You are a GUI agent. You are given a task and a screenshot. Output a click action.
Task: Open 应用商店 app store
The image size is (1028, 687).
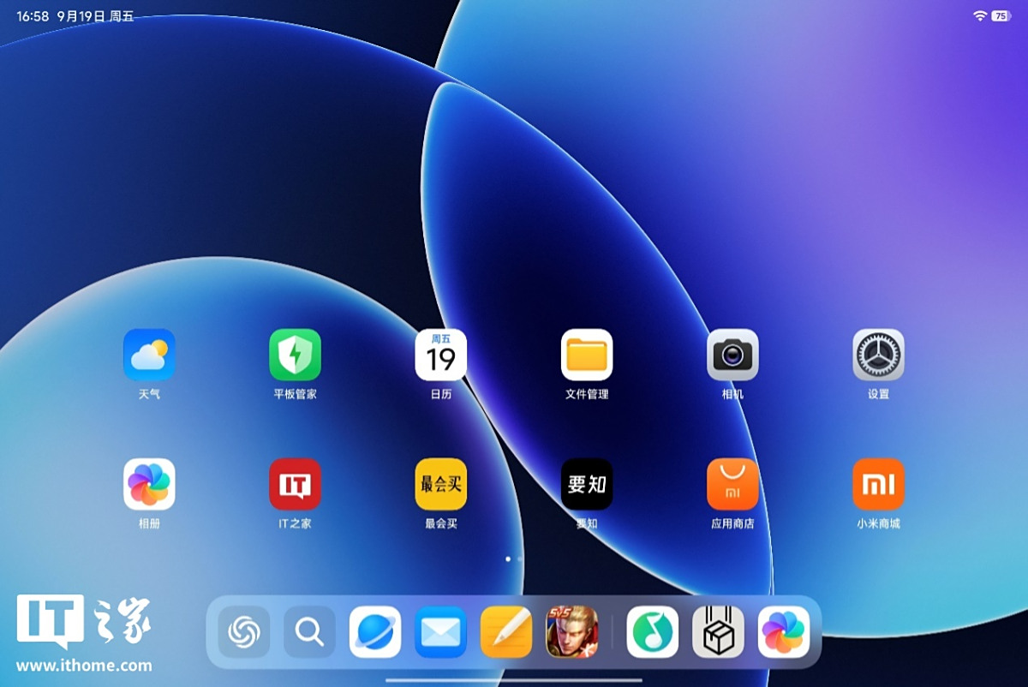(732, 484)
